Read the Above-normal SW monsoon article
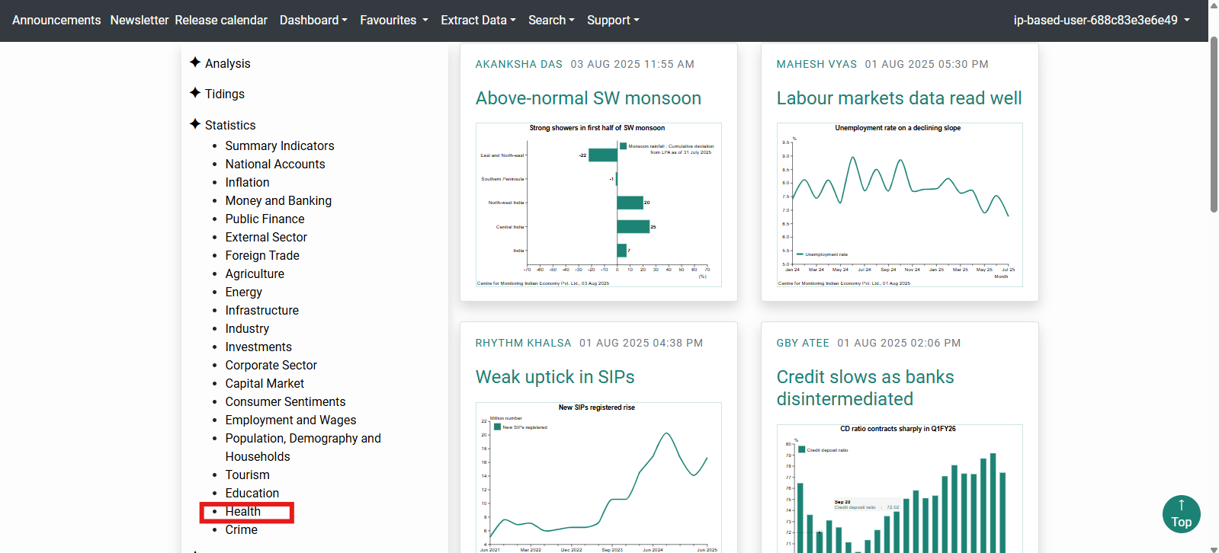Image resolution: width=1219 pixels, height=553 pixels. 588,98
